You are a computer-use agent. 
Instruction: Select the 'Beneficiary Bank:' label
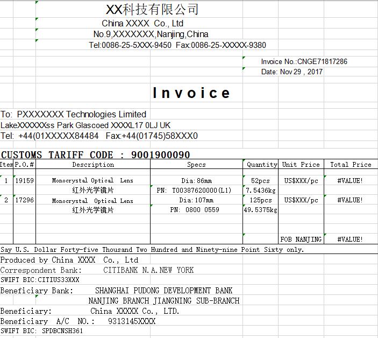tap(37, 291)
